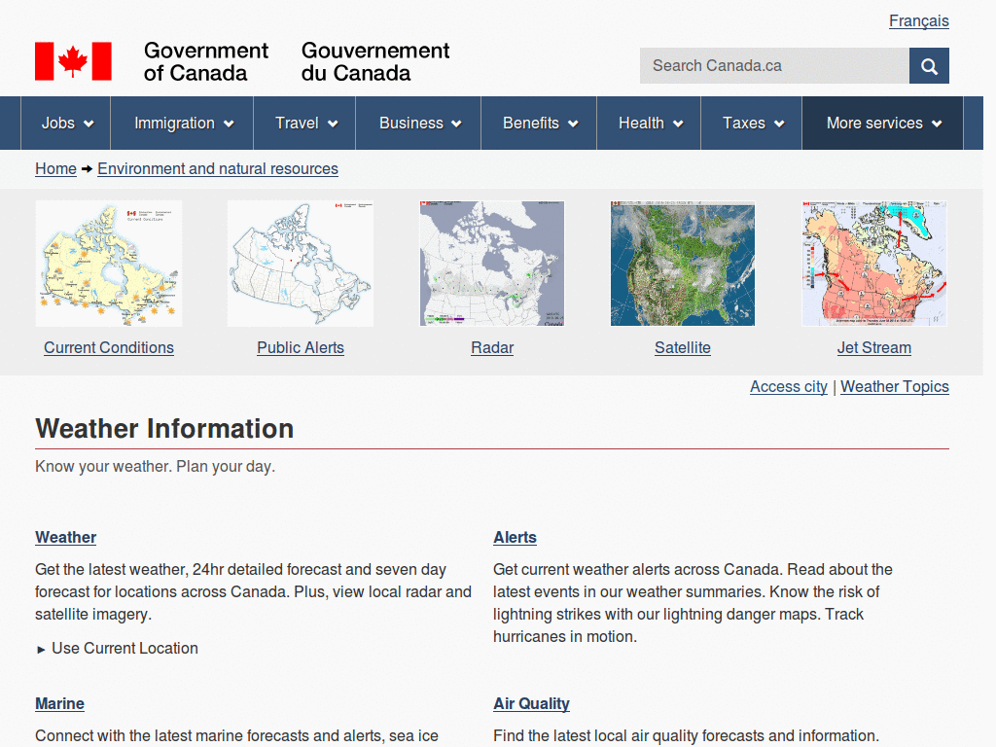Open Environment and natural resources breadcrumb

pos(218,169)
